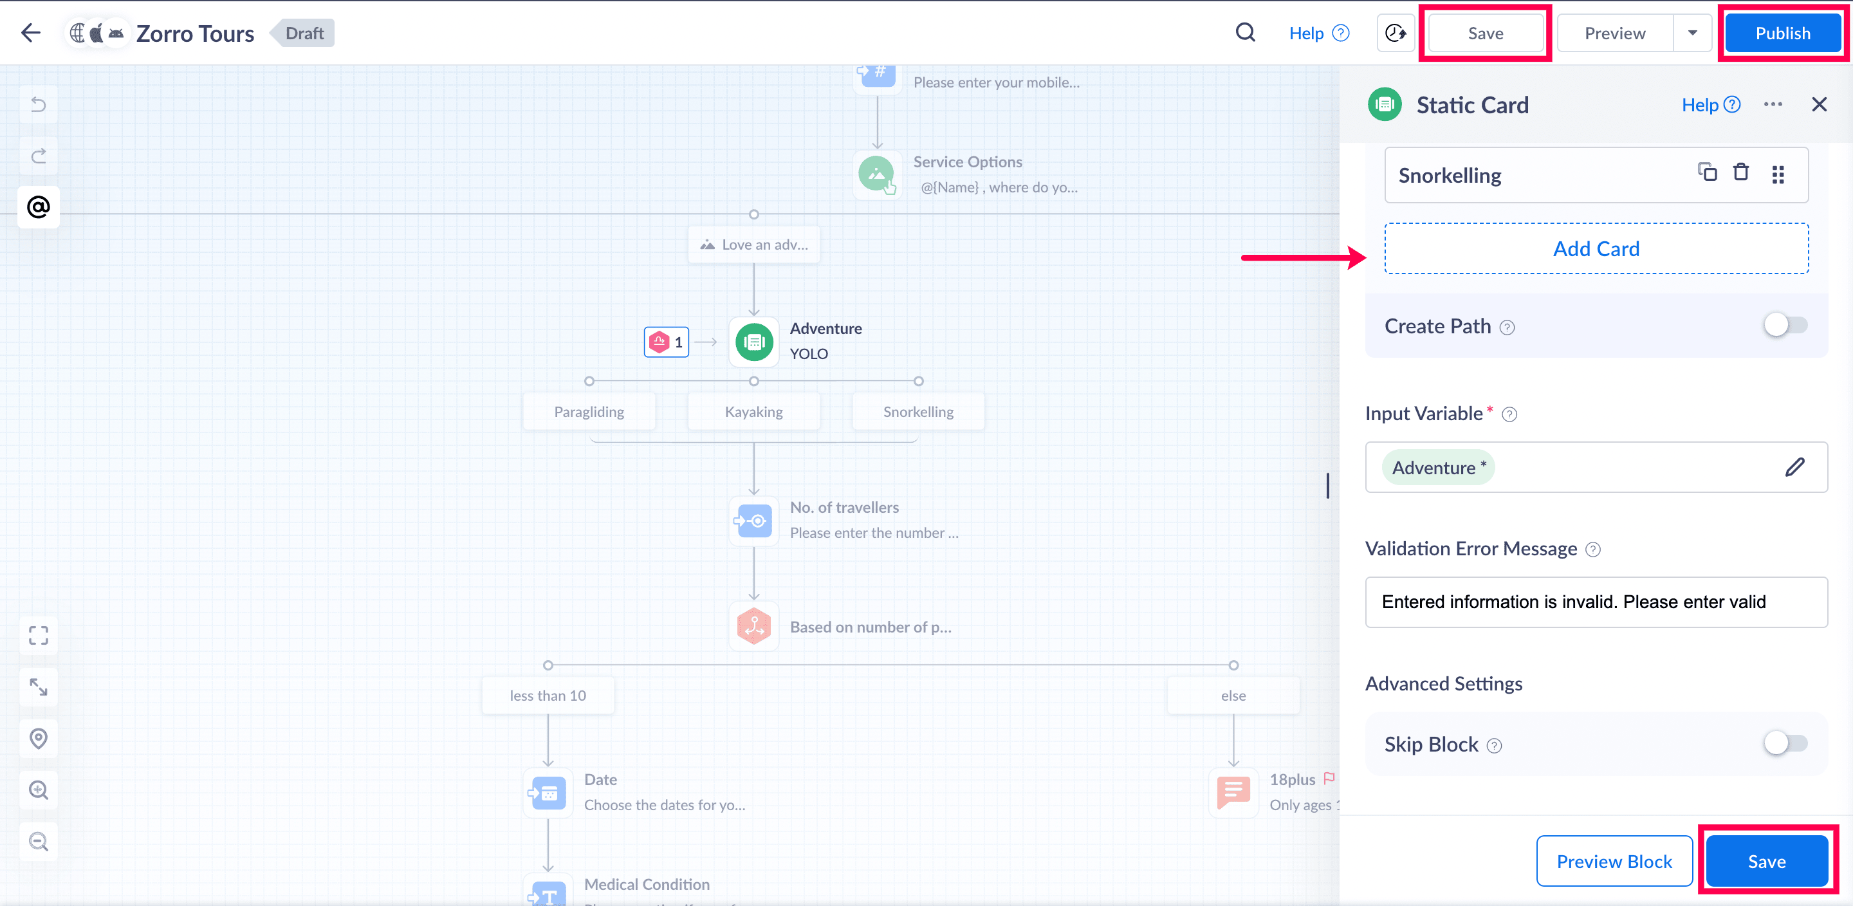Image resolution: width=1853 pixels, height=906 pixels.
Task: Click the Add Card button
Action: (1596, 249)
